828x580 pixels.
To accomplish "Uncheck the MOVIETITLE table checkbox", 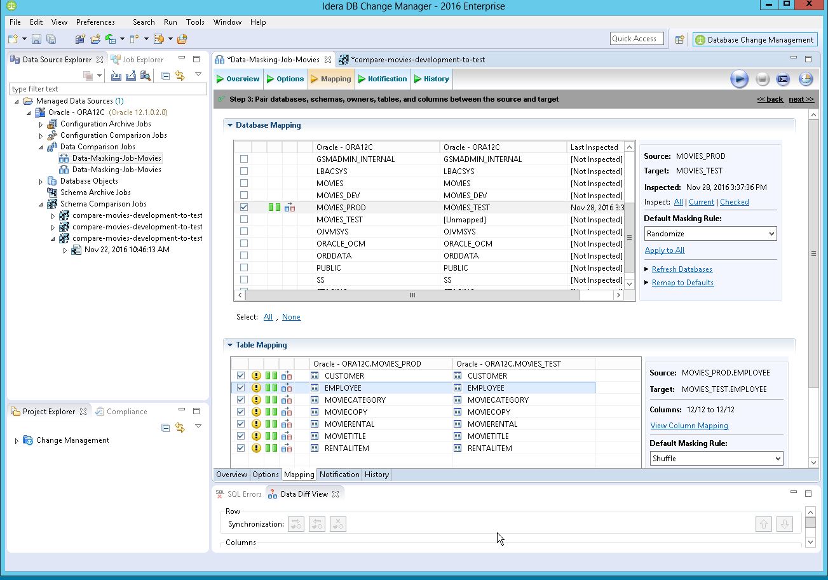I will 241,436.
